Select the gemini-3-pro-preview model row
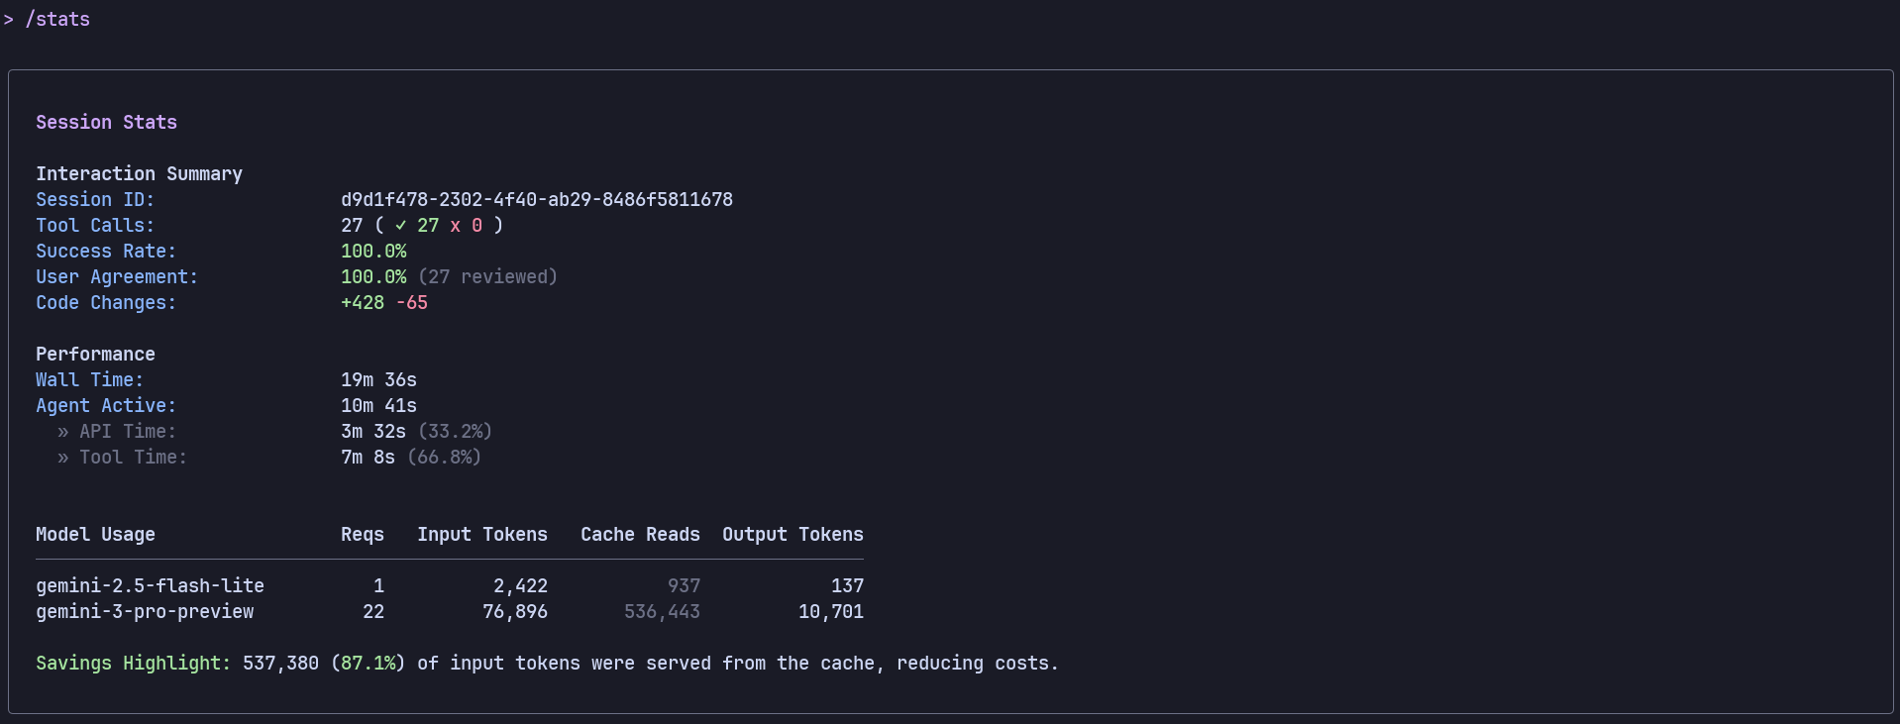This screenshot has height=724, width=1900. pos(145,612)
